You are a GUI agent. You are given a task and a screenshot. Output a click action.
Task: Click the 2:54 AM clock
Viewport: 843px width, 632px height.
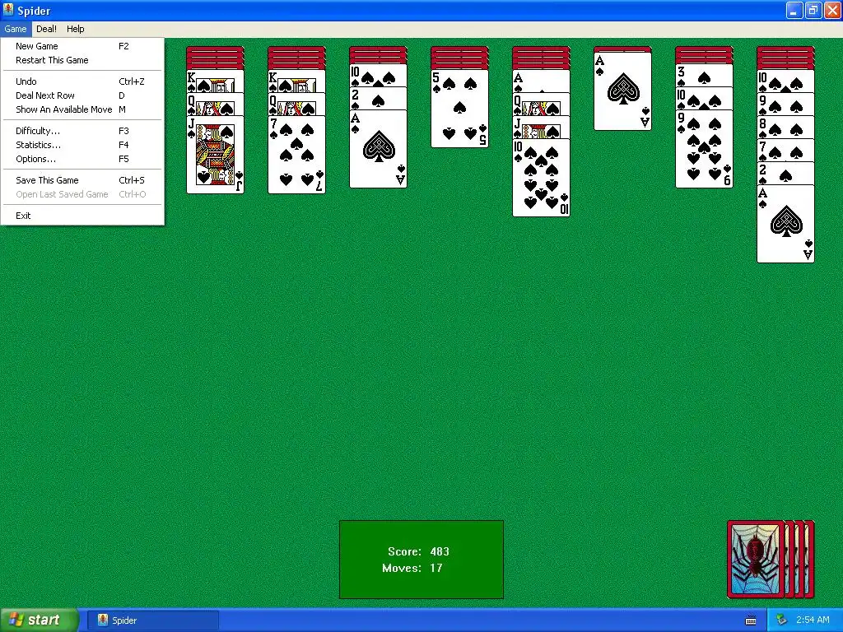pos(813,620)
